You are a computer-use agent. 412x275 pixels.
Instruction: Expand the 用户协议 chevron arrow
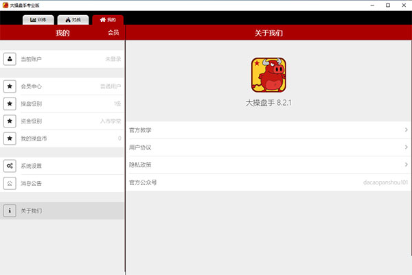pyautogui.click(x=407, y=147)
